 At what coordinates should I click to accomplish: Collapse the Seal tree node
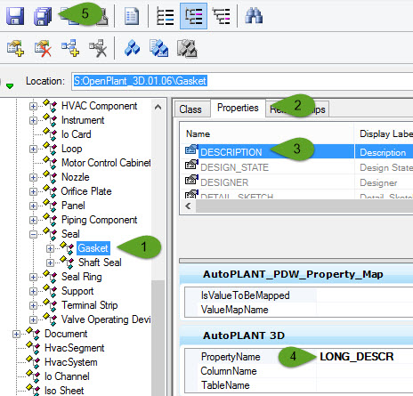33,234
